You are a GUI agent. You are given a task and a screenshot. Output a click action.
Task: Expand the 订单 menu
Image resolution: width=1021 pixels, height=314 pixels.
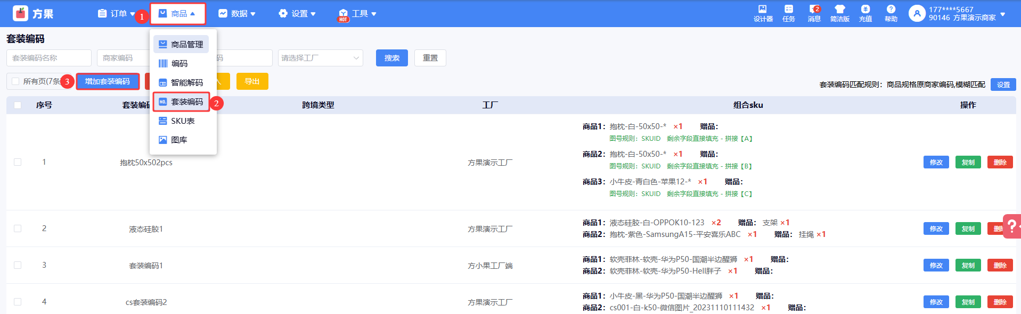click(x=117, y=13)
